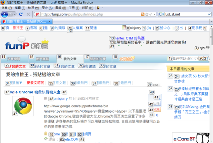Open the 檢視 (V) menu
213x143 pixels.
click(33, 8)
